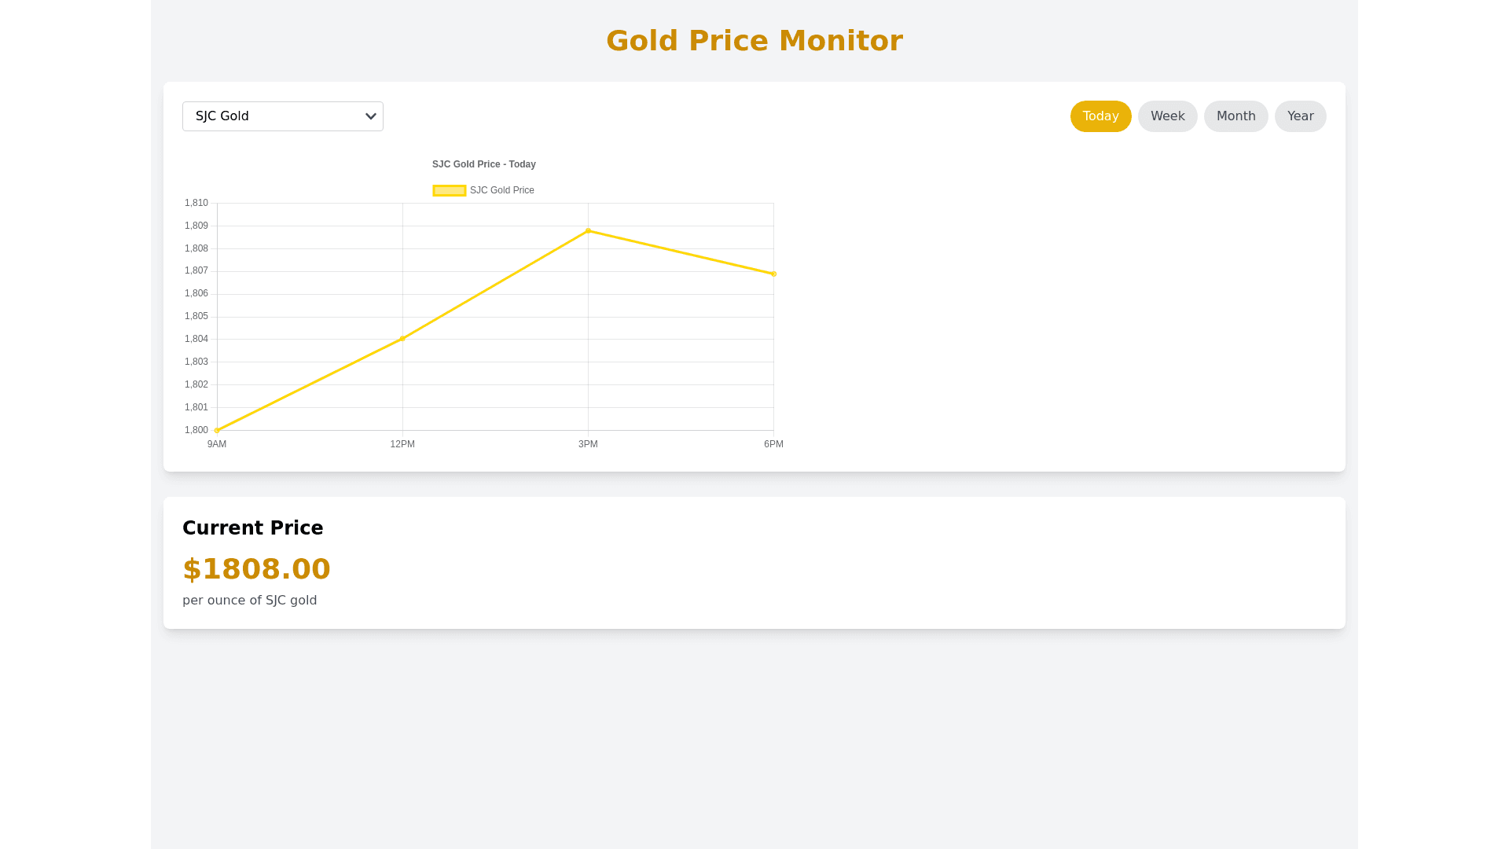Image resolution: width=1509 pixels, height=849 pixels.
Task: Click the chart title SJC Gold Price - Today
Action: (x=483, y=164)
